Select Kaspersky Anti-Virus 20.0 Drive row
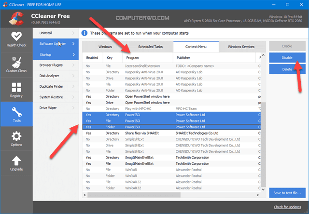Screen dimensions: 309x214 tap(171, 78)
